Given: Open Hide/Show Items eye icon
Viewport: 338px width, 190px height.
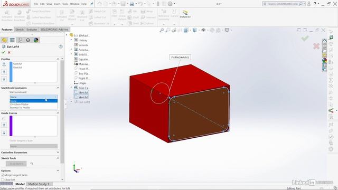Looking at the screenshot, I should [203, 30].
